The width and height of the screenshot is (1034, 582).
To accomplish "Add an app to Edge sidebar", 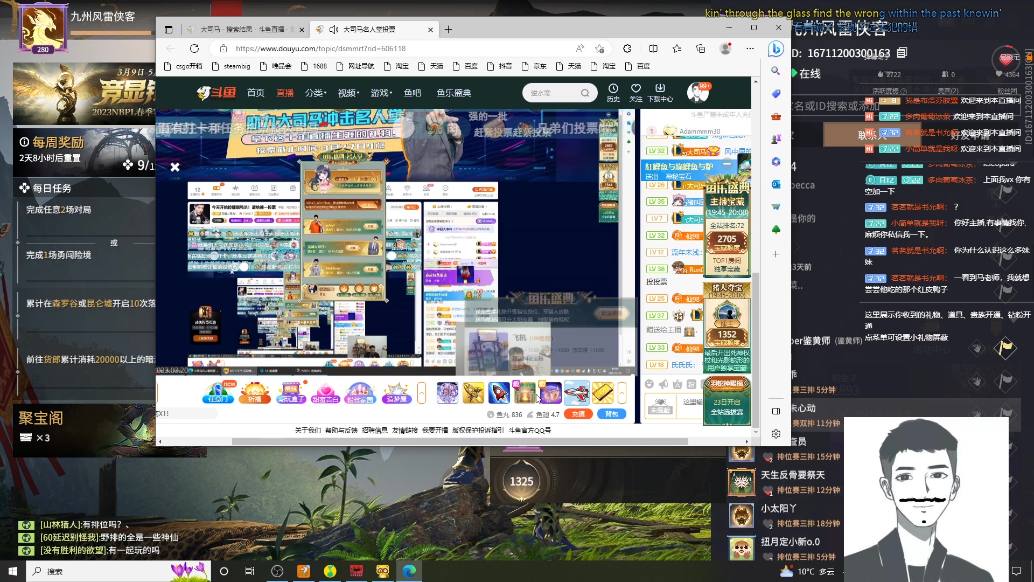I will pos(775,254).
